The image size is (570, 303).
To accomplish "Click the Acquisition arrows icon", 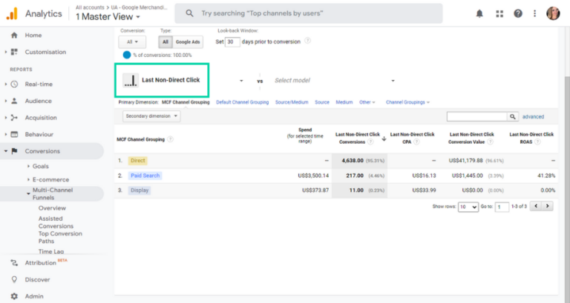I will click(x=14, y=118).
